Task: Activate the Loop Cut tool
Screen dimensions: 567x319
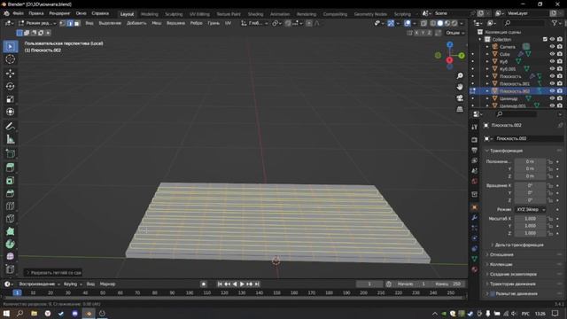Action: (x=10, y=206)
